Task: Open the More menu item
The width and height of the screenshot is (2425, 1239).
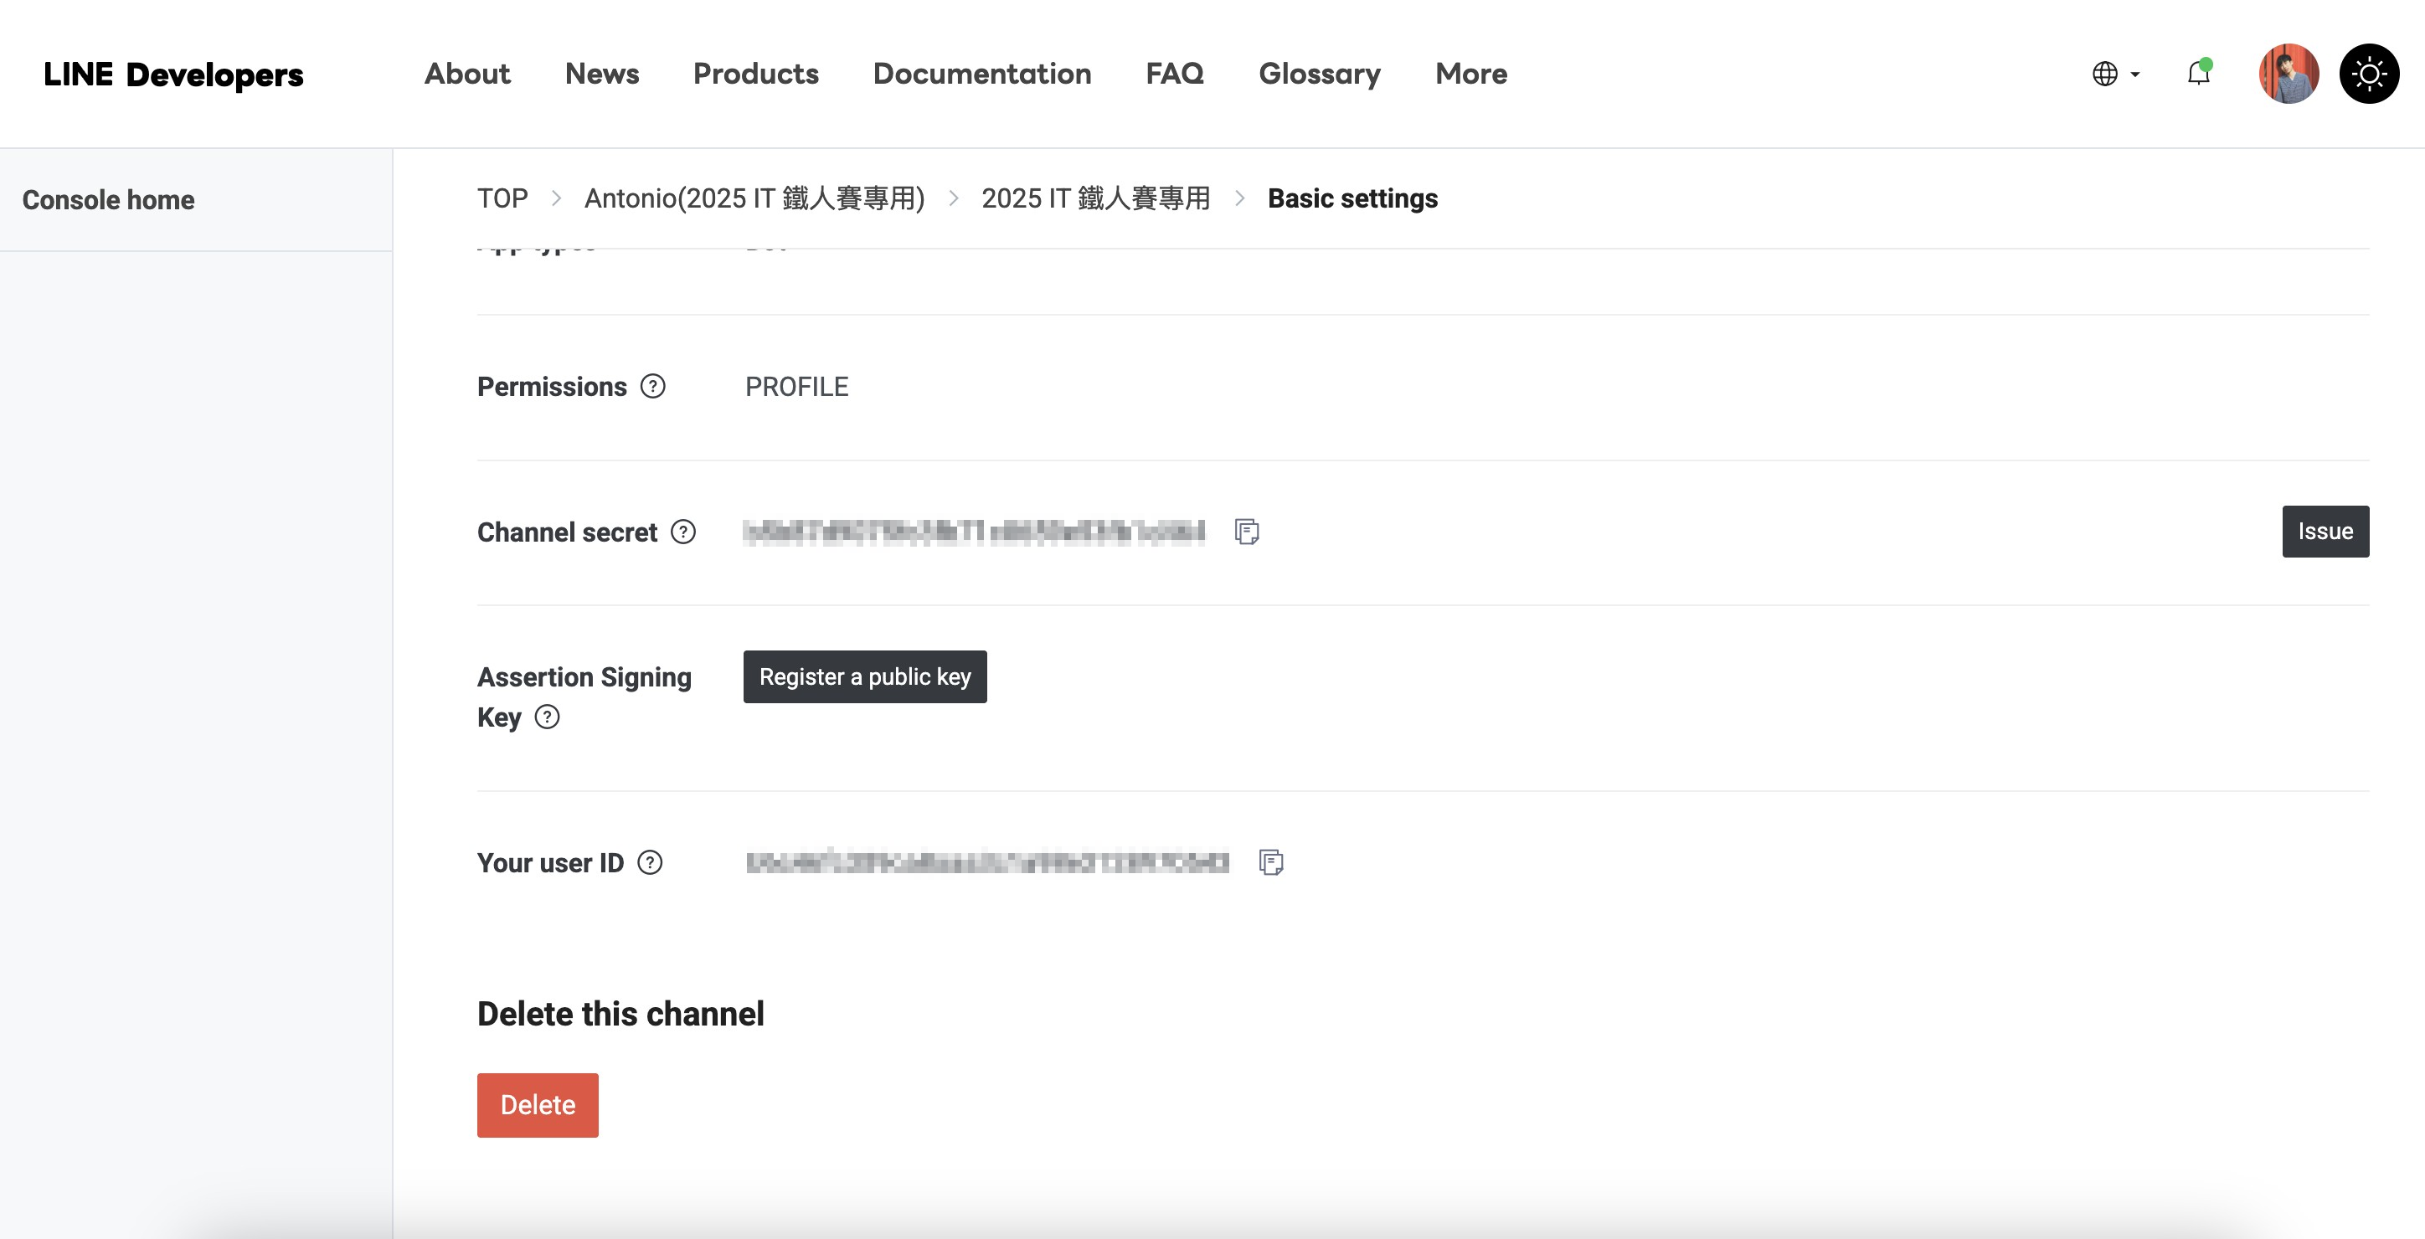Action: (x=1471, y=74)
